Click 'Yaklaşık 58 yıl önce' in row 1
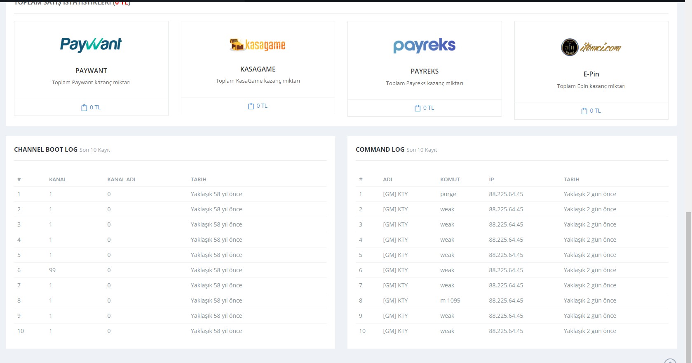Screen dimensions: 692x363 pyautogui.click(x=216, y=194)
